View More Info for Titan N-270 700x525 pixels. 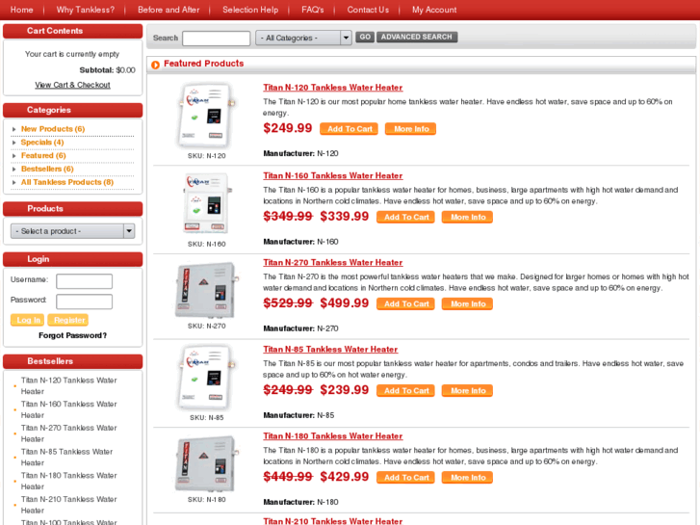click(467, 303)
